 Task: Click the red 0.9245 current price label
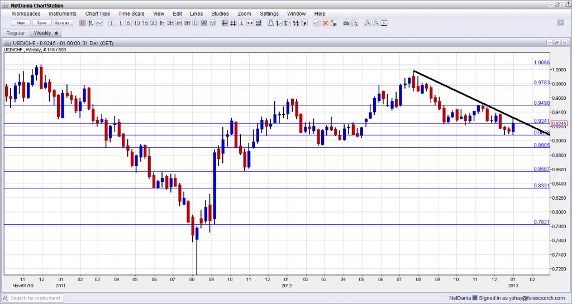[x=559, y=124]
